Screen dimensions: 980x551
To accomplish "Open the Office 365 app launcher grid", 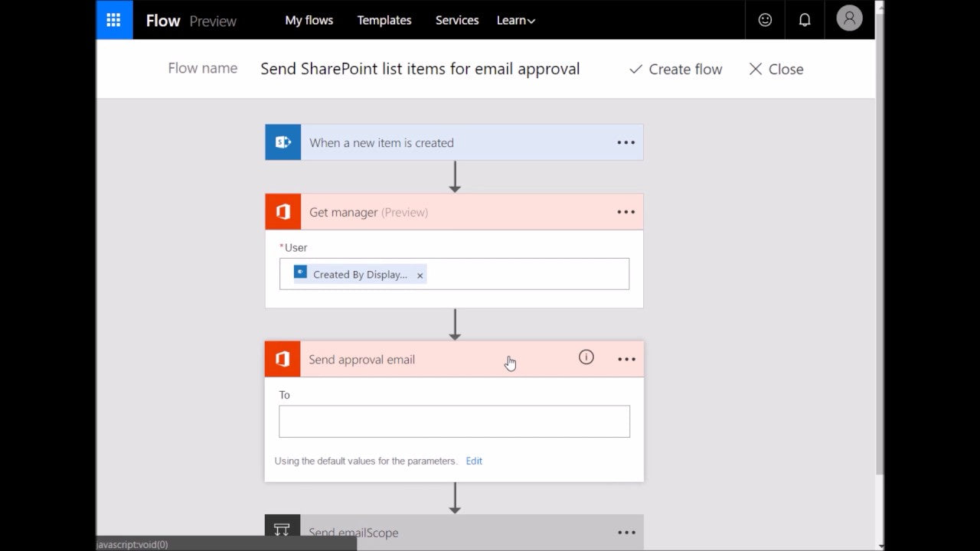I will tap(113, 20).
